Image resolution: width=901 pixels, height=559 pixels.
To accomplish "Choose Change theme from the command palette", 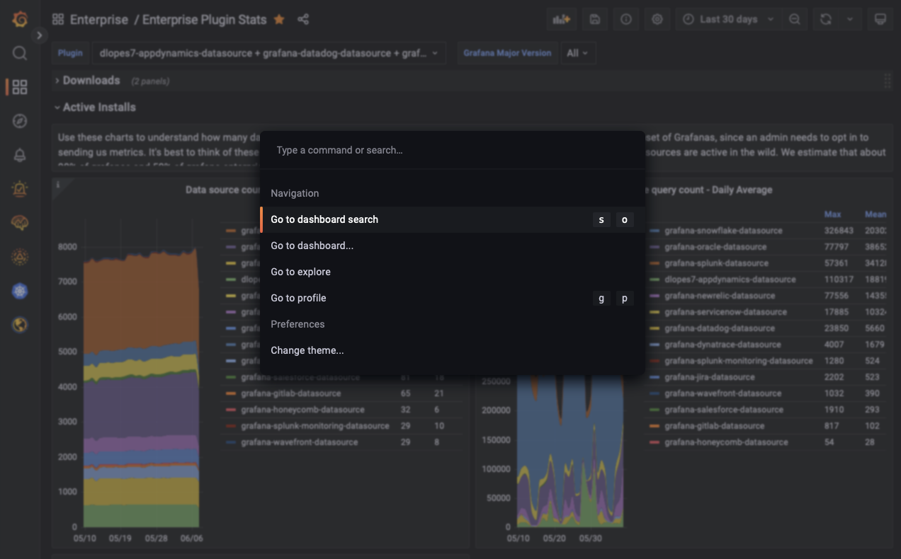I will (307, 350).
